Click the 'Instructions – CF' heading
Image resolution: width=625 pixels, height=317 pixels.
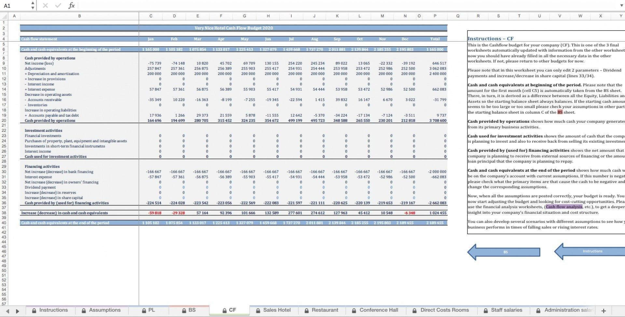[x=491, y=39]
